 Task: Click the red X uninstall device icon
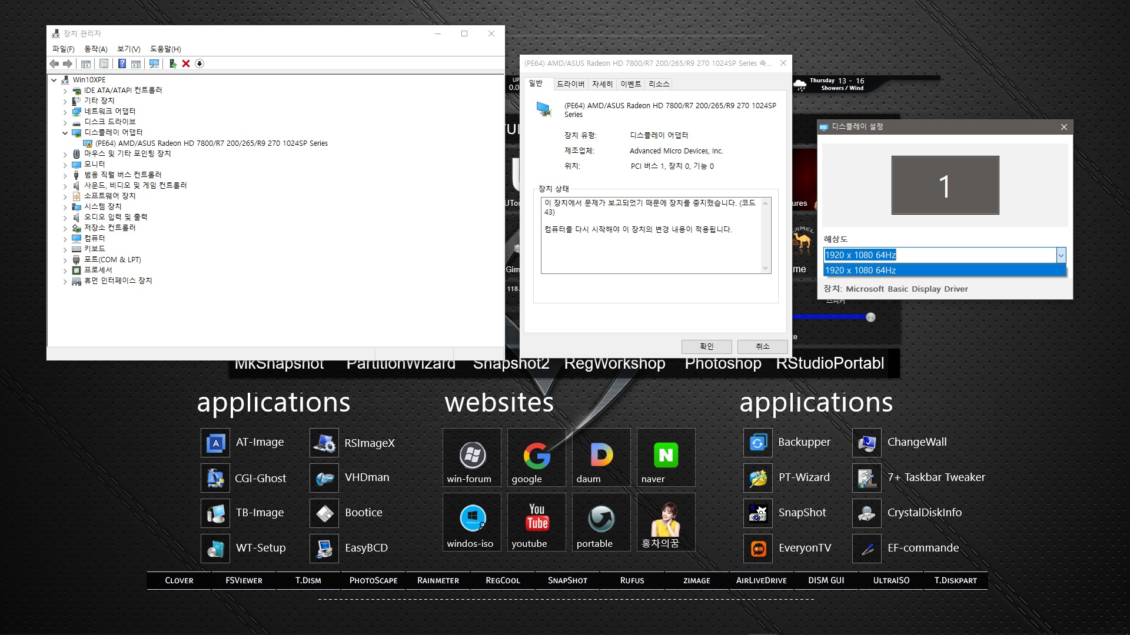tap(186, 63)
